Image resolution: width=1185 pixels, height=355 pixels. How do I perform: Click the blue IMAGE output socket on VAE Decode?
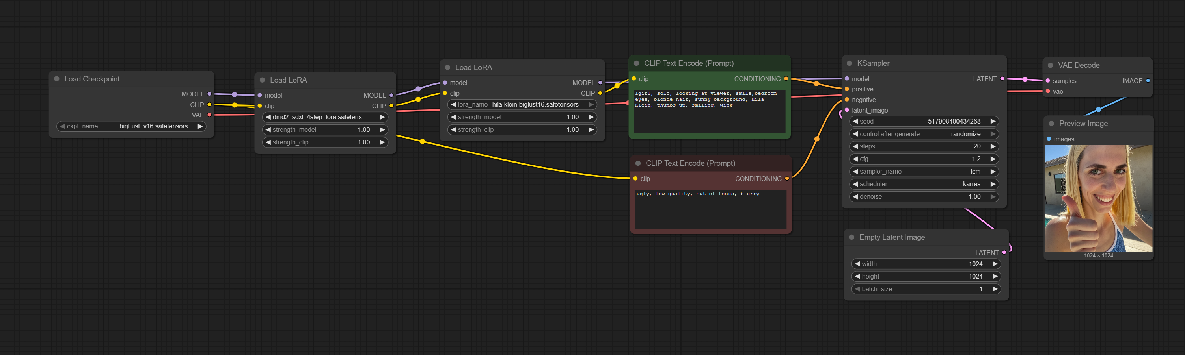(1148, 81)
